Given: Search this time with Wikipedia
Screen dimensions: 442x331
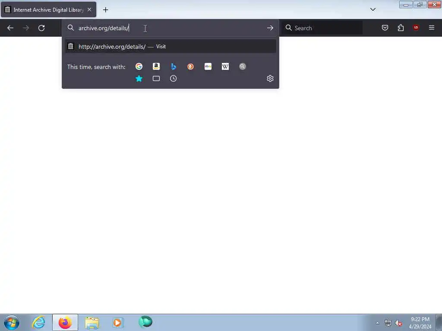Looking at the screenshot, I should tap(225, 66).
